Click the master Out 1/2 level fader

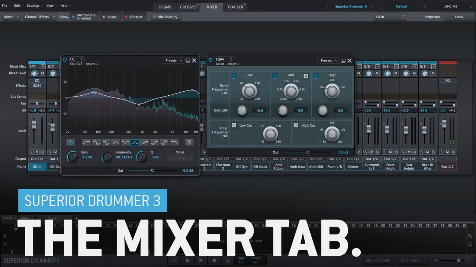click(x=444, y=124)
